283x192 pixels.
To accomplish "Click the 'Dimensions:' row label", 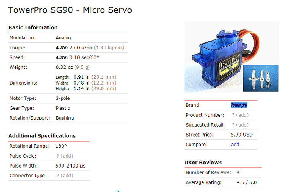I will point(23,83).
